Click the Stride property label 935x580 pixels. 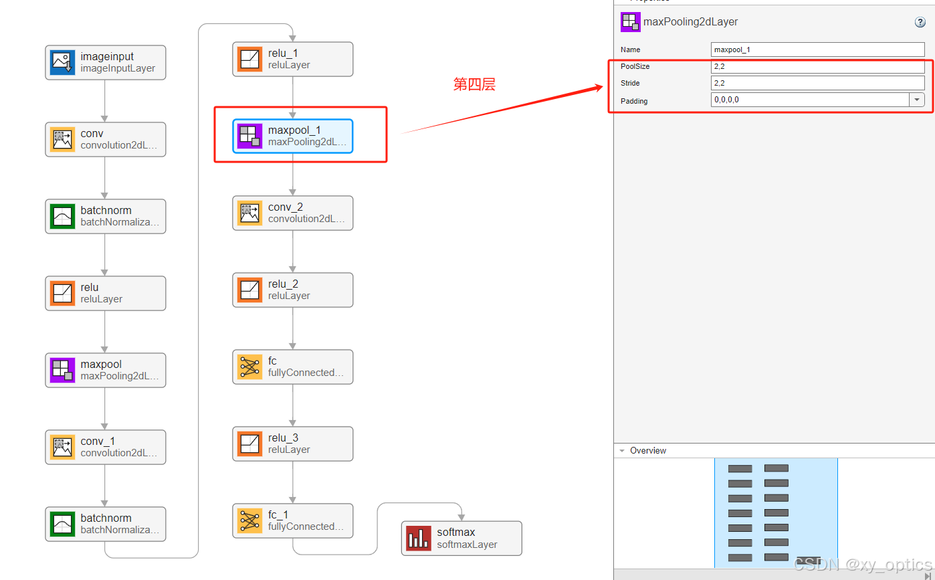pyautogui.click(x=630, y=83)
